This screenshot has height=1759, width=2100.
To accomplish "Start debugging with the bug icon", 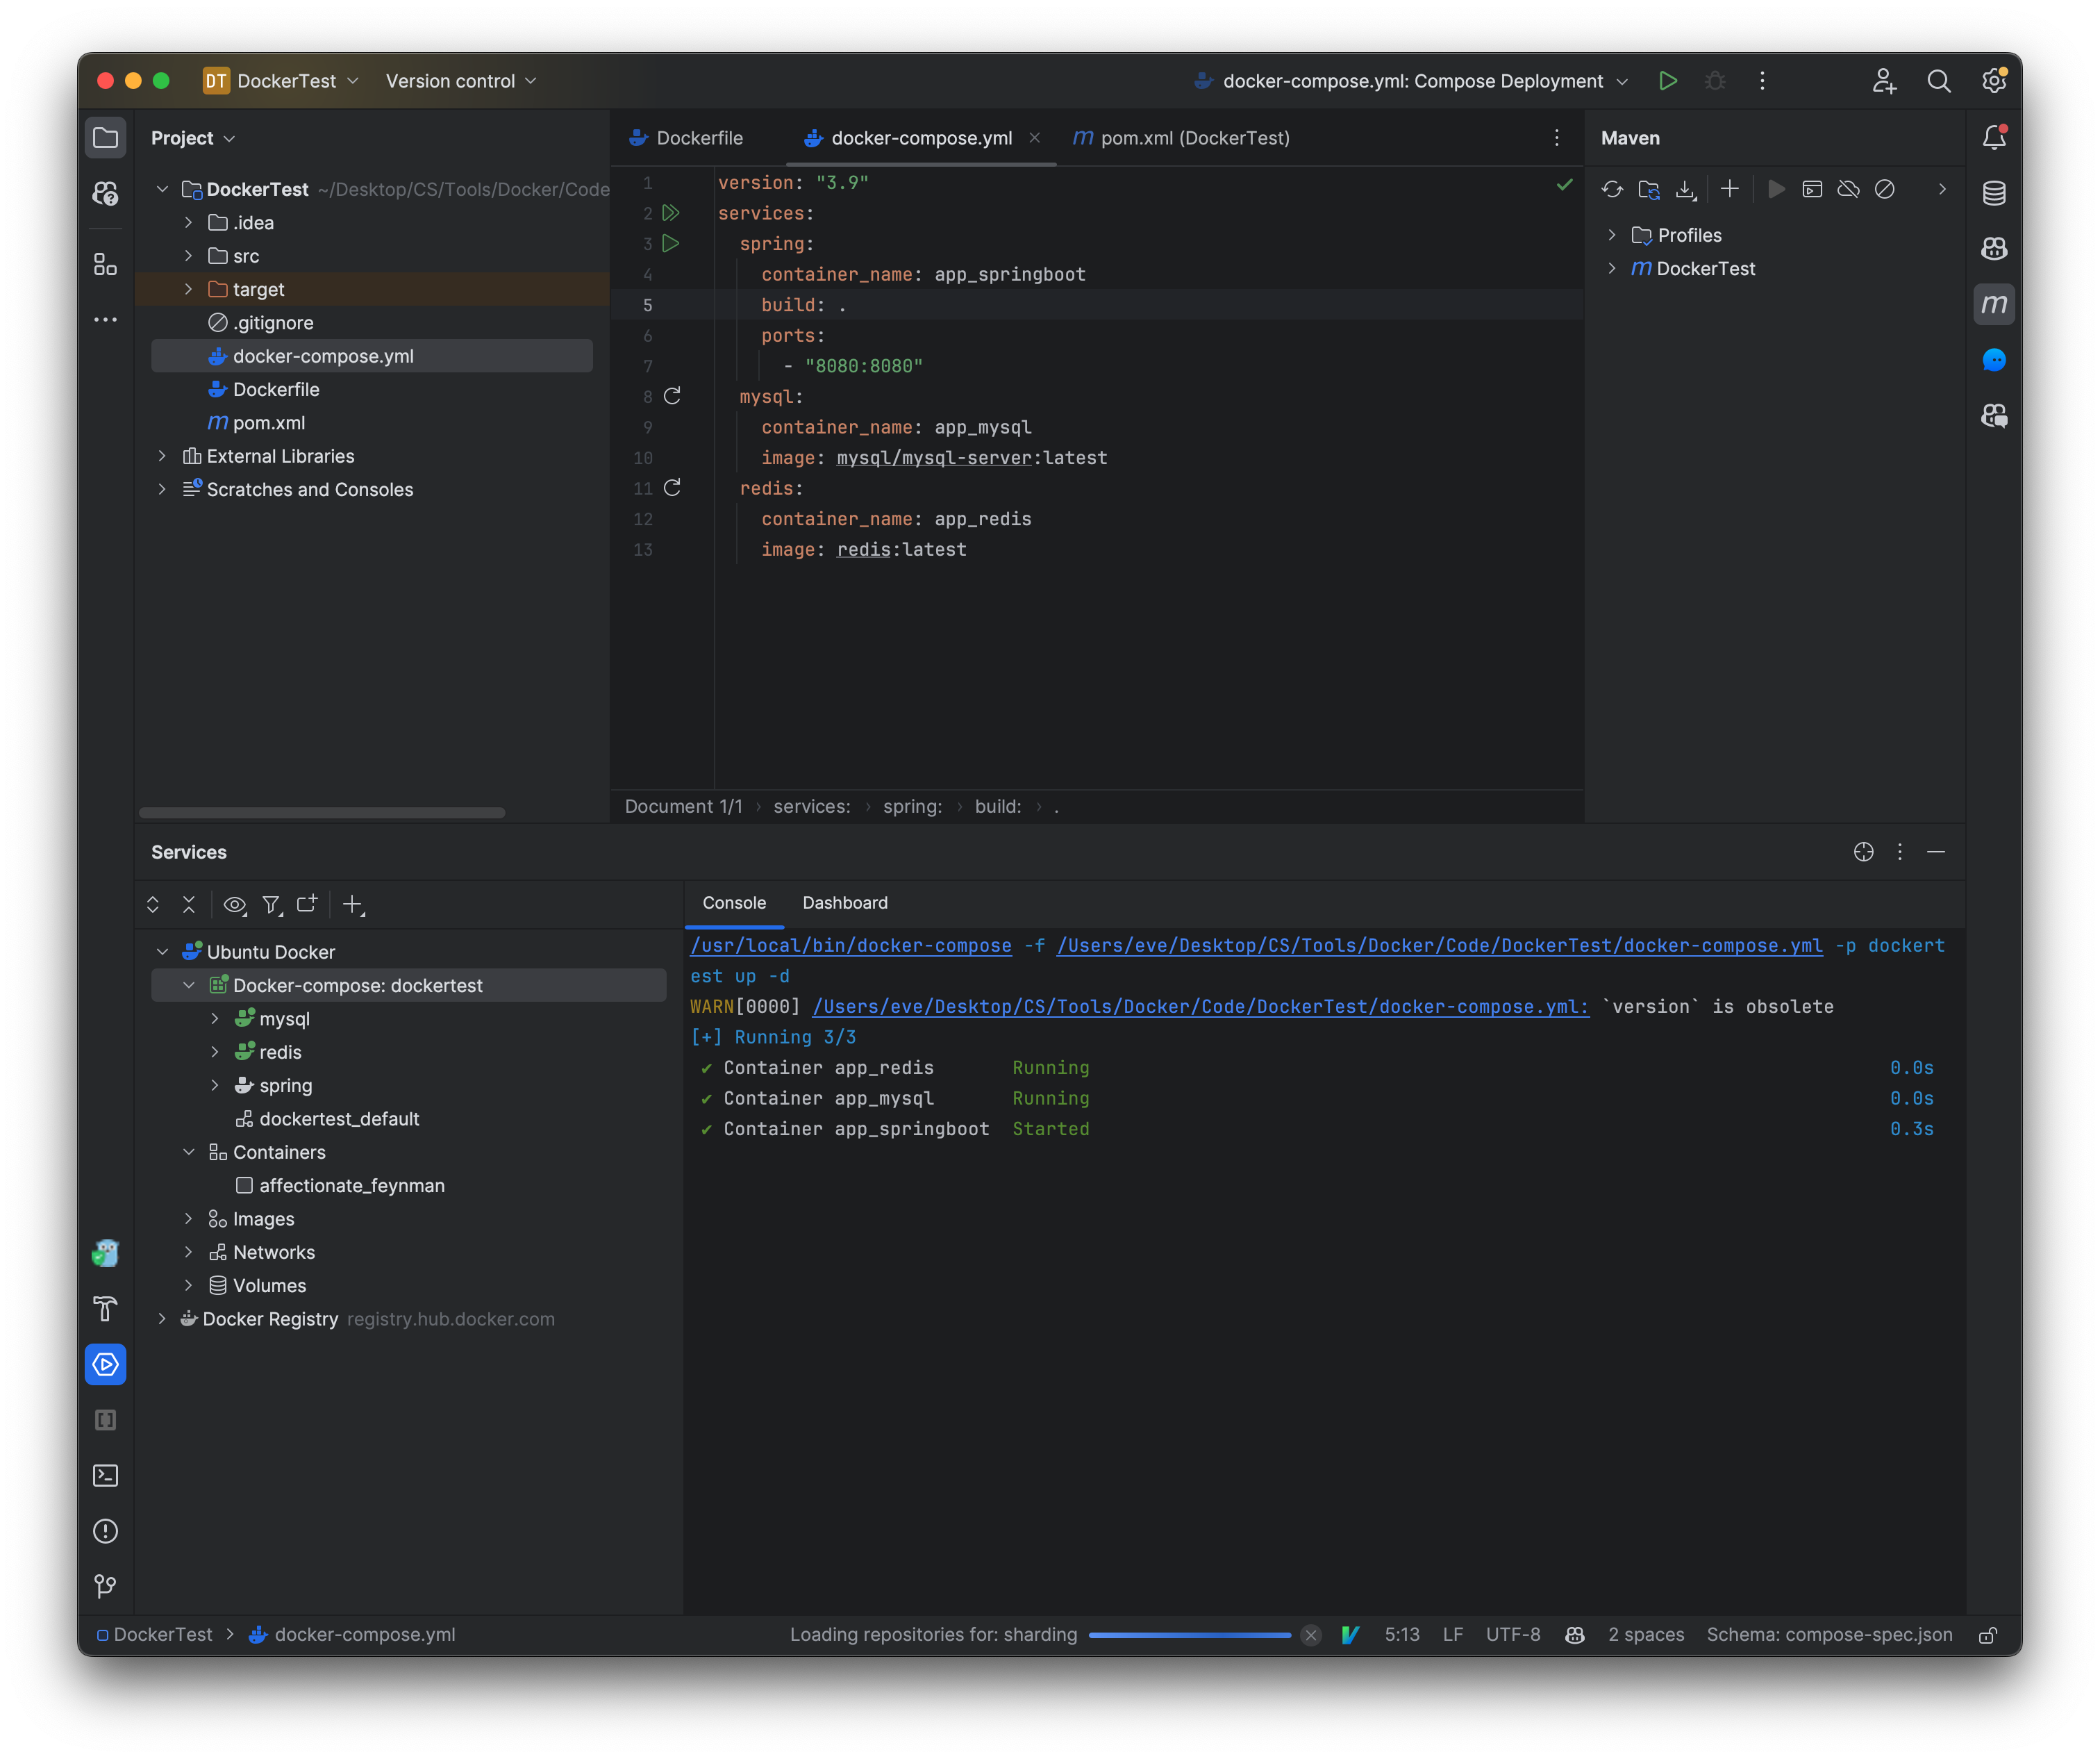I will tap(1715, 81).
